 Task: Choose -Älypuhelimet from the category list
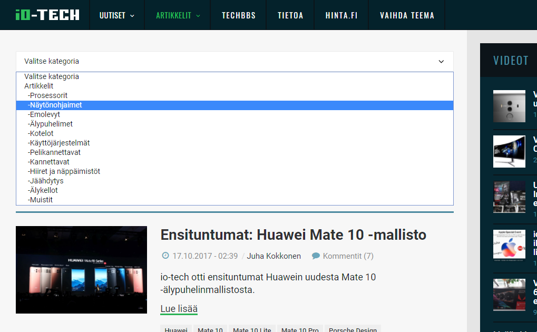coord(235,124)
